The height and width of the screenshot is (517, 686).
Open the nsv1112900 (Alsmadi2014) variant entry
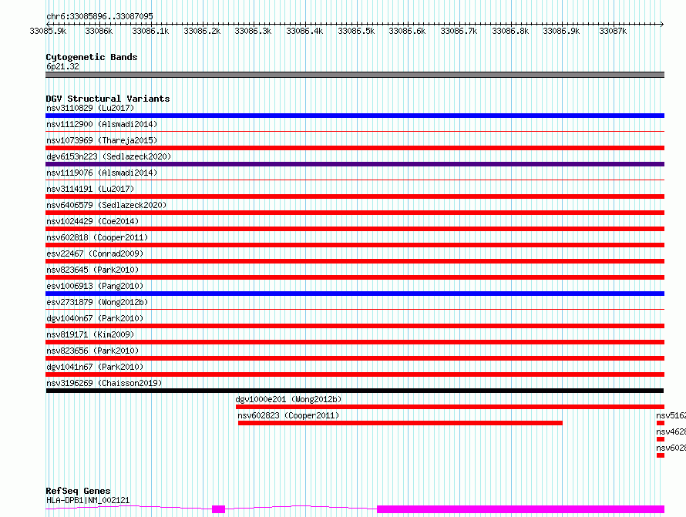click(x=102, y=124)
